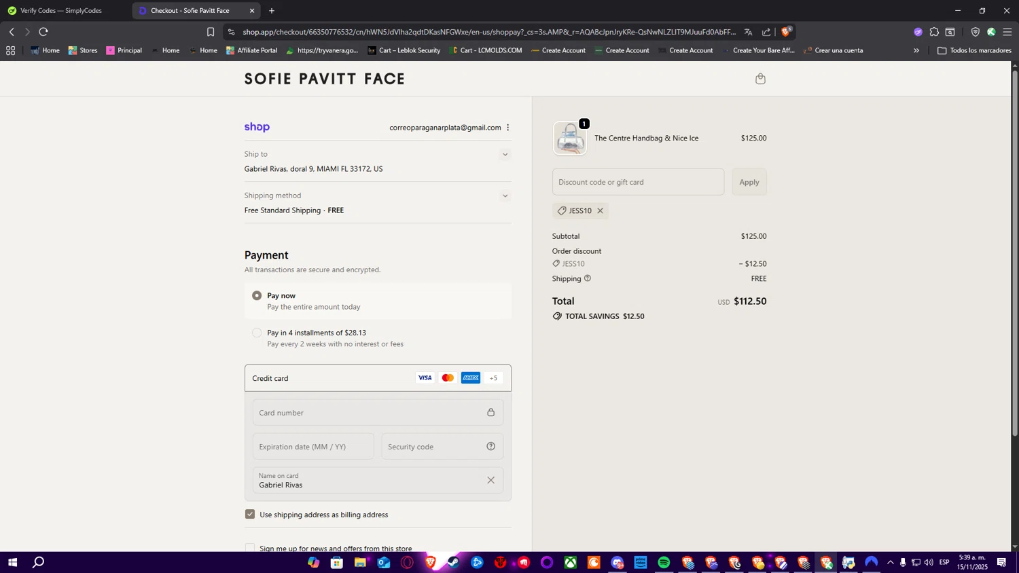Image resolution: width=1019 pixels, height=573 pixels.
Task: Focus the Security code field
Action: [442, 446]
